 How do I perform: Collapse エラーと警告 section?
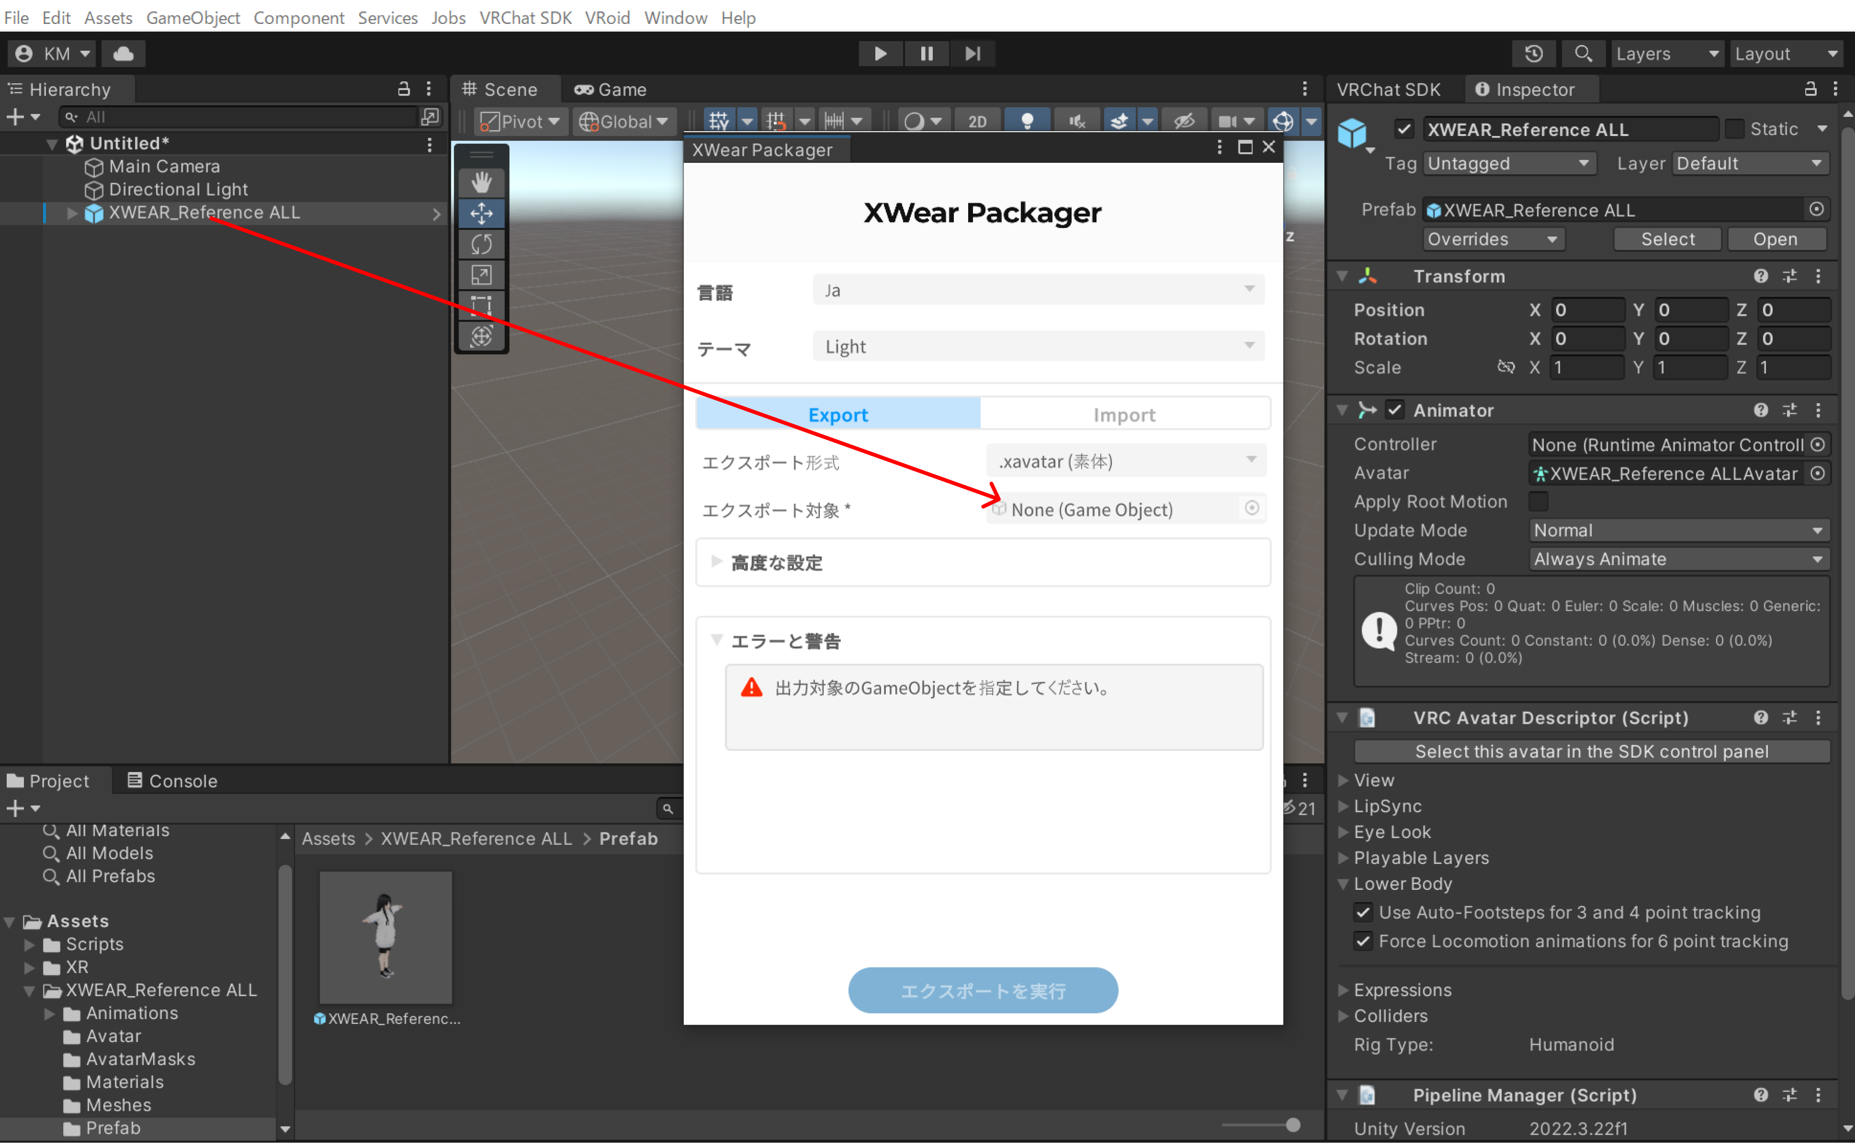716,641
